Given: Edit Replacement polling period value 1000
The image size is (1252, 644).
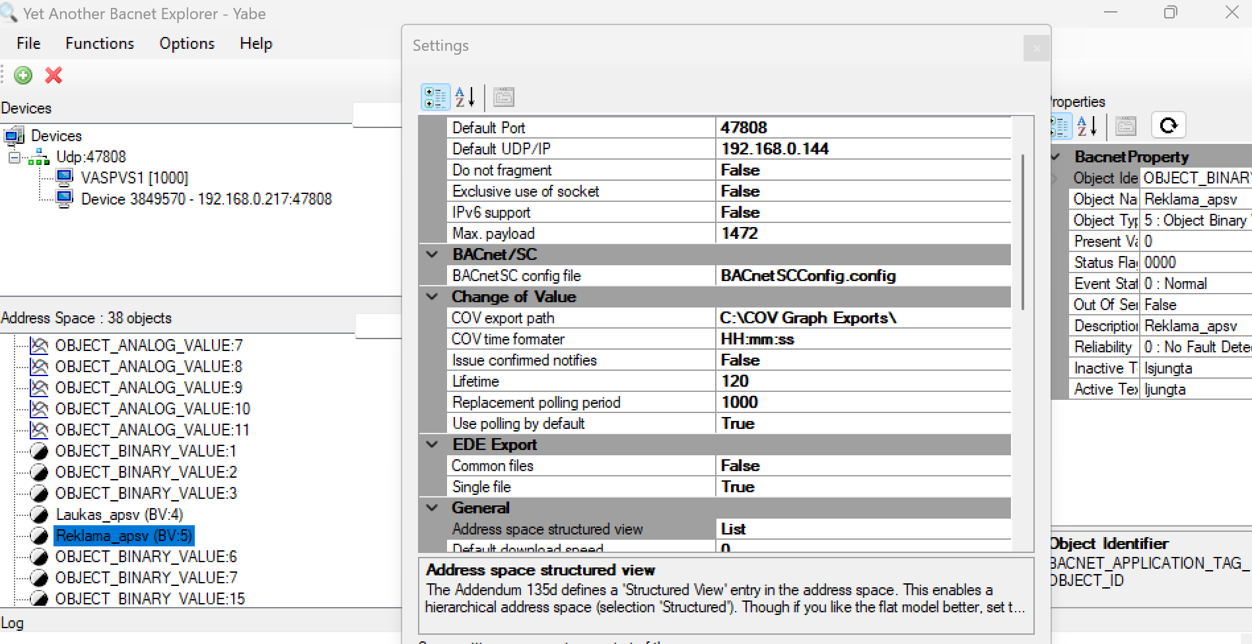Looking at the screenshot, I should click(x=863, y=402).
